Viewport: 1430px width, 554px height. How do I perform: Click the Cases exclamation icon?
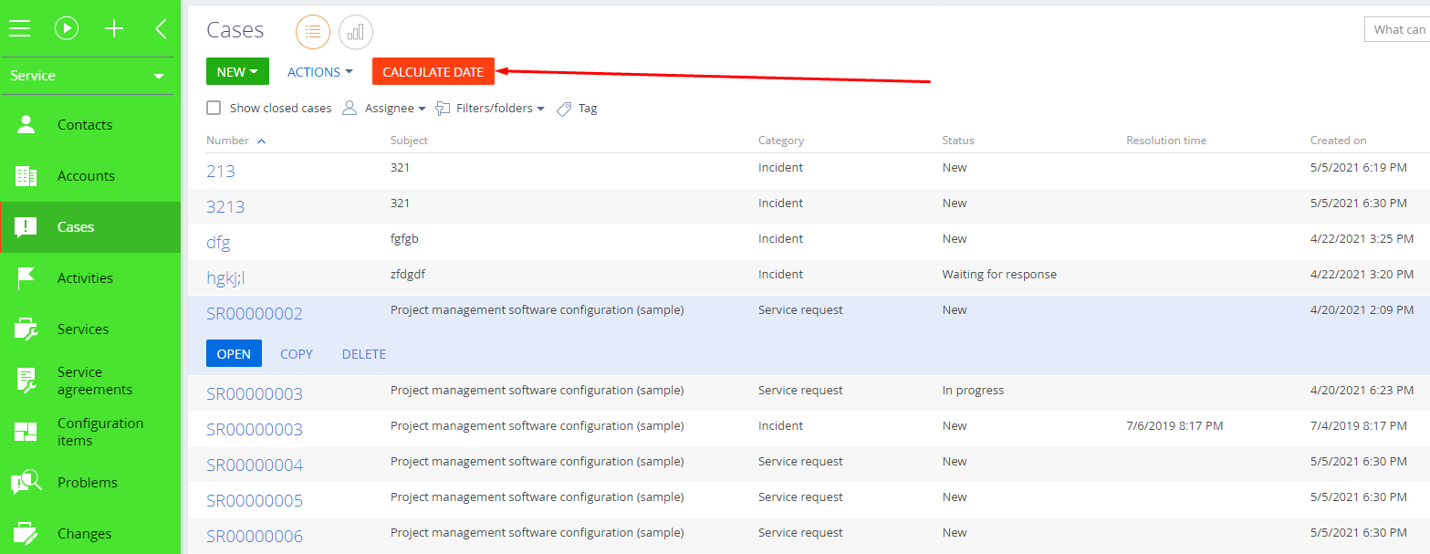pos(26,227)
